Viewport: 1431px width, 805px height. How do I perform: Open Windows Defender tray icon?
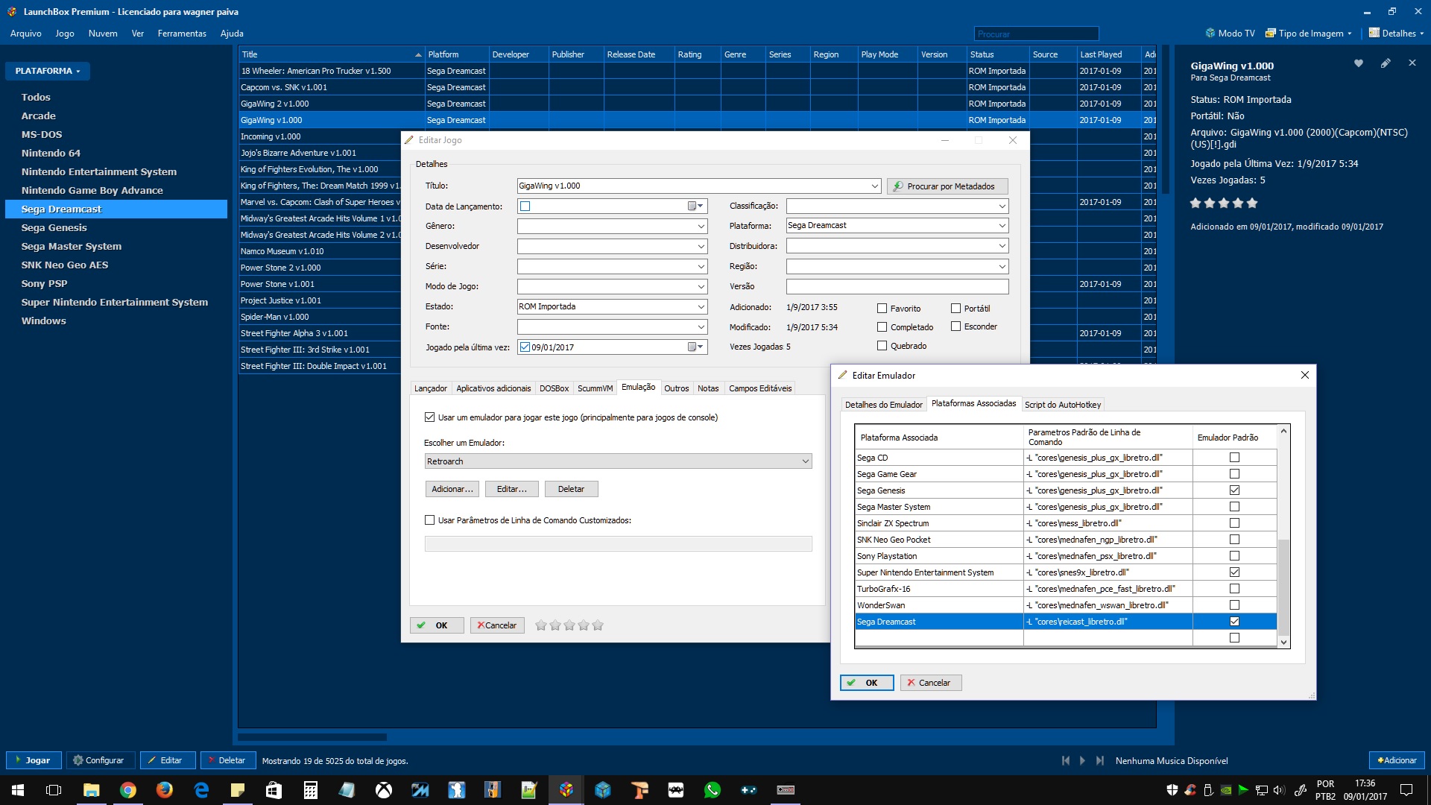click(x=1172, y=790)
